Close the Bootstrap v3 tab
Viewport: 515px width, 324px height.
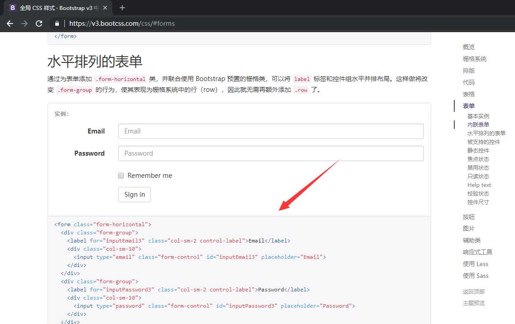105,8
